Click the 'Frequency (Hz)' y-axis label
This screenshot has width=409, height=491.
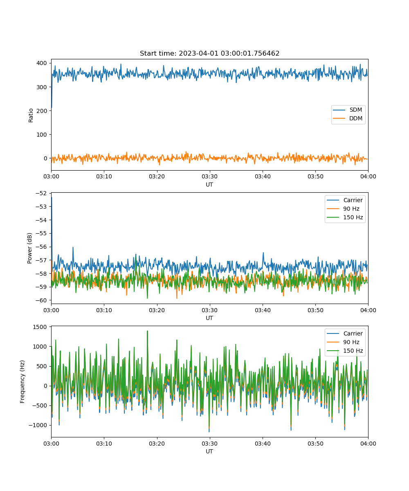pyautogui.click(x=22, y=381)
